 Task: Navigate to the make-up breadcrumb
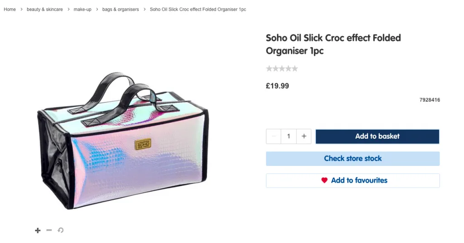pyautogui.click(x=82, y=10)
